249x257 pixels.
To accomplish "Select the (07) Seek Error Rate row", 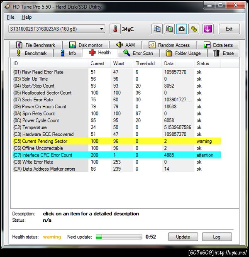I will (117, 100).
